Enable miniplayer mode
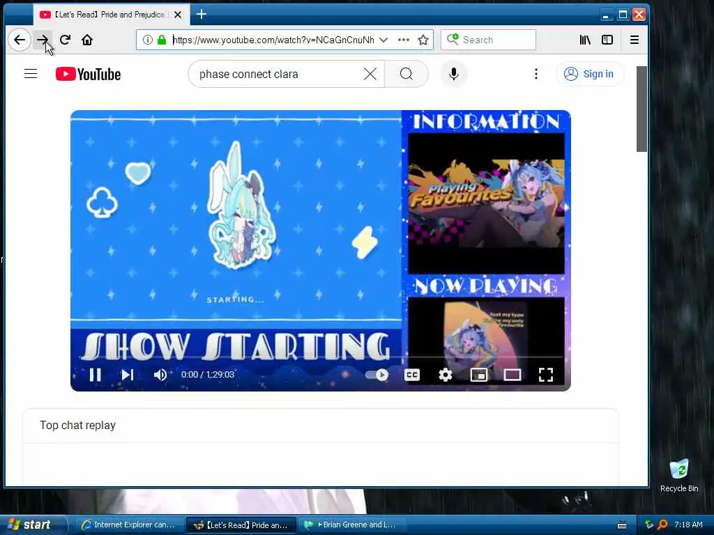Viewport: 714px width, 535px height. click(478, 374)
